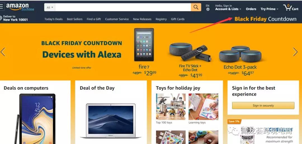Expand the Try Prime dropdown in header
Screen dimensions: 302x144
[x=269, y=9]
